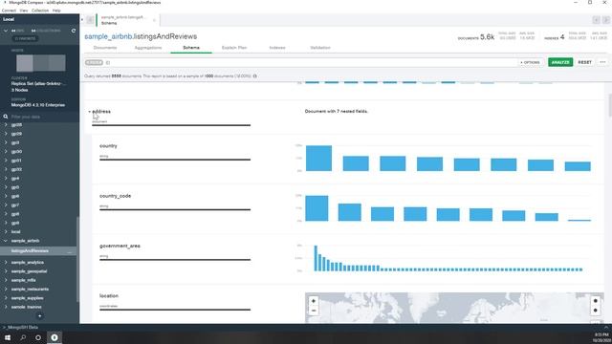Click the gp9 database label
The width and height of the screenshot is (612, 344).
15,223
